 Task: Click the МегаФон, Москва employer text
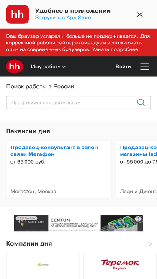click(33, 192)
